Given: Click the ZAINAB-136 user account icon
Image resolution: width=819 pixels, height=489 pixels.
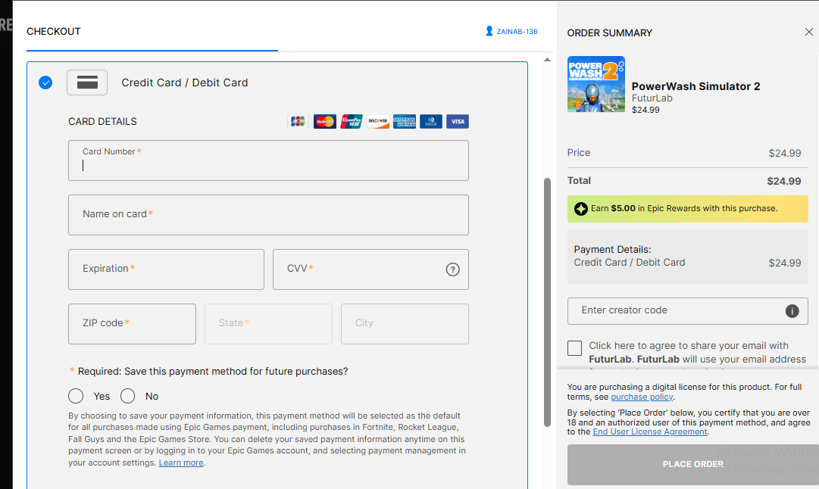Looking at the screenshot, I should (x=489, y=32).
